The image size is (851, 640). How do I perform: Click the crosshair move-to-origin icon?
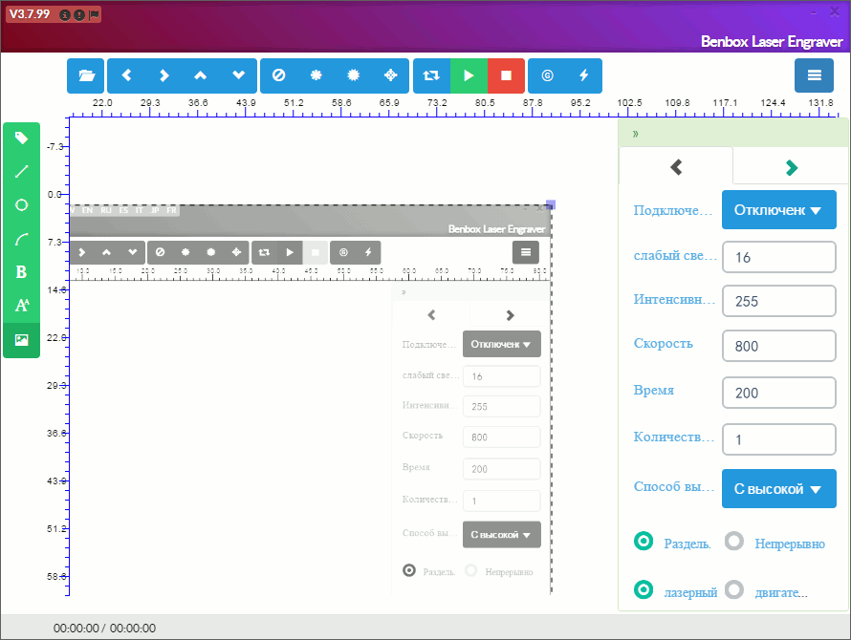pyautogui.click(x=391, y=75)
